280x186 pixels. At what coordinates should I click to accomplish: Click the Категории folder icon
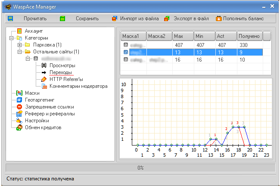pyautogui.click(x=19, y=38)
